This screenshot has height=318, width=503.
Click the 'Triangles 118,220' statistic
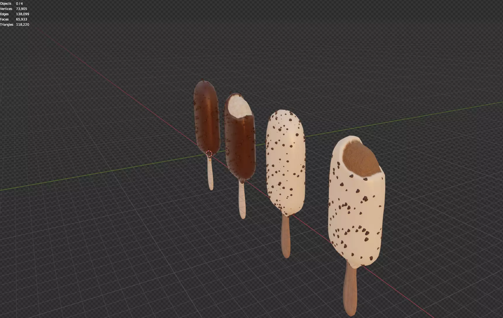click(15, 25)
